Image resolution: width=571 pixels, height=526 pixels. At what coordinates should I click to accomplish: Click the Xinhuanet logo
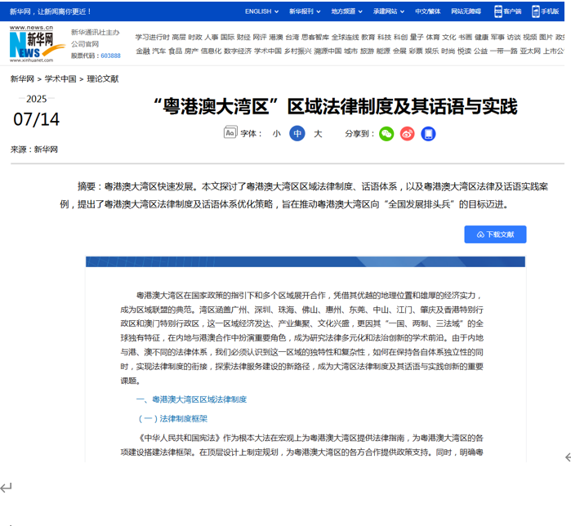tap(31, 43)
